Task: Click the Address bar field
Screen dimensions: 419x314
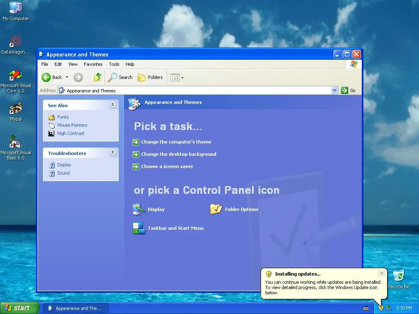Action: [198, 90]
